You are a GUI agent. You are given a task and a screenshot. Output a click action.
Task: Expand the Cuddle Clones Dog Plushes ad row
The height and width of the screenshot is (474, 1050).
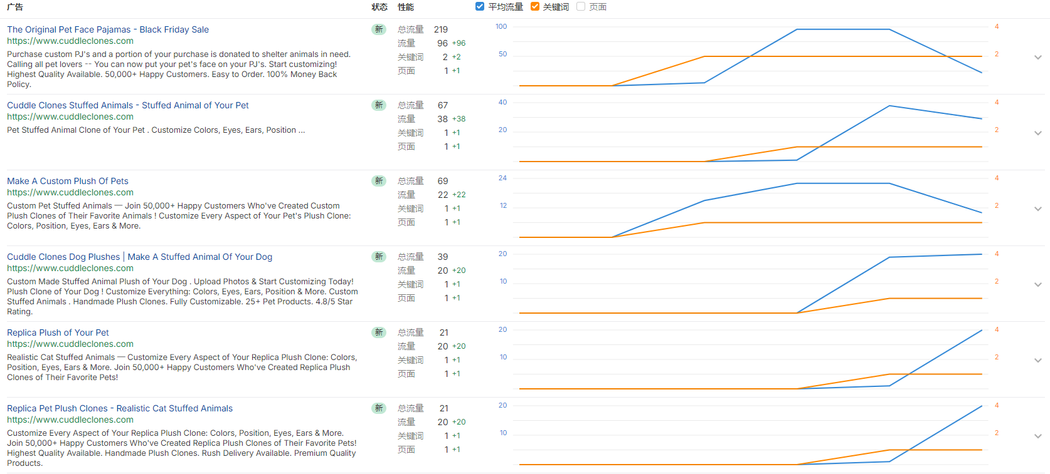(x=1038, y=284)
